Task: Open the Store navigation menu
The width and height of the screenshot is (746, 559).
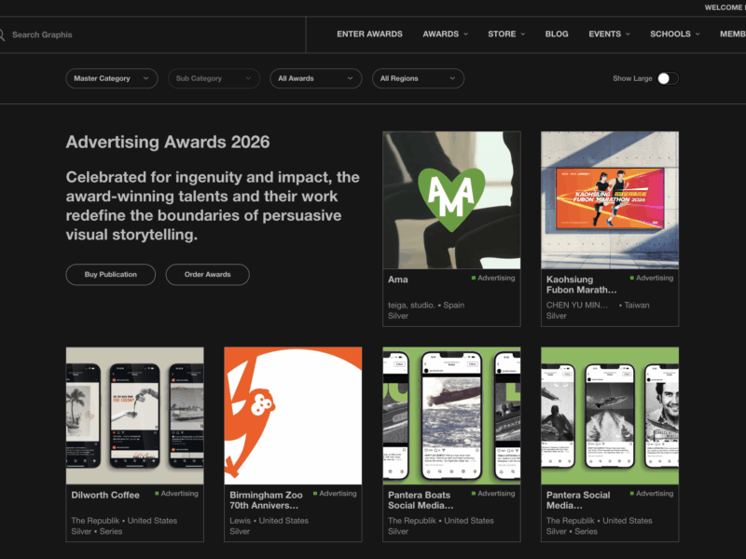Action: [506, 34]
